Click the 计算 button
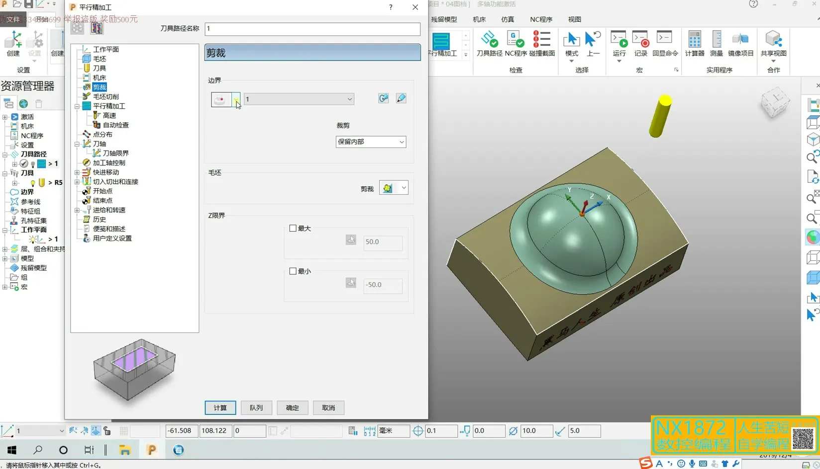The image size is (820, 469). [x=220, y=408]
